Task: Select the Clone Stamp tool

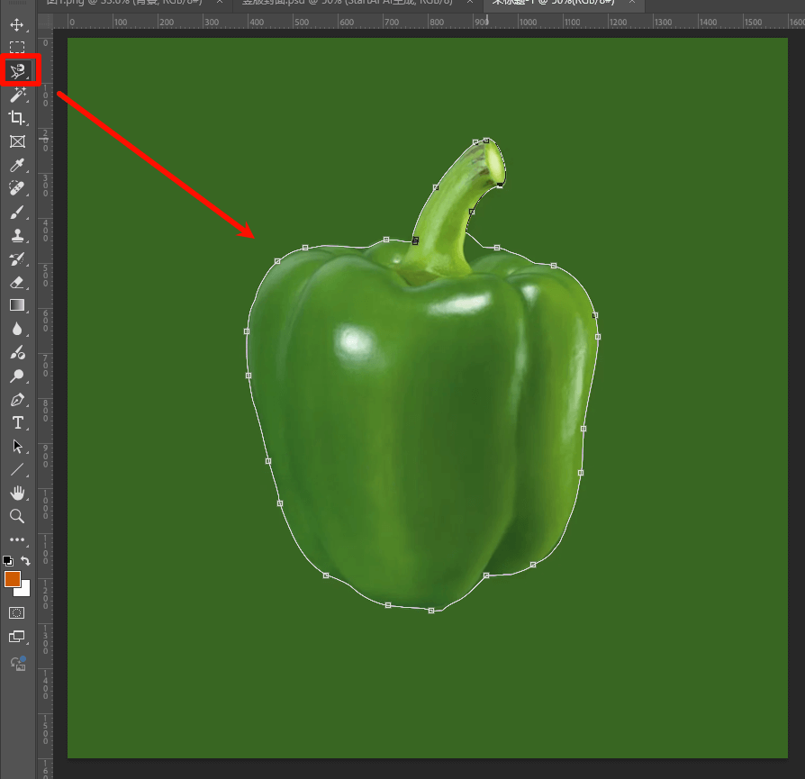Action: (17, 236)
